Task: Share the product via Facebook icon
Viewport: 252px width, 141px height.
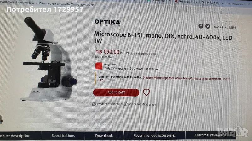Action: pyautogui.click(x=201, y=26)
